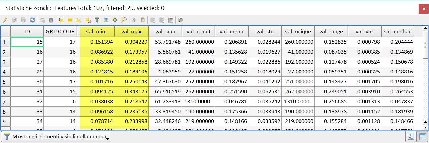Toggle editing mode with the pencil icon
Screen dimensions: 429x143
click(x=5, y=20)
